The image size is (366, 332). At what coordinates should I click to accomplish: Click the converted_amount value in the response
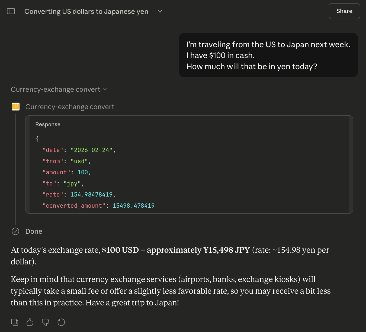click(x=133, y=205)
